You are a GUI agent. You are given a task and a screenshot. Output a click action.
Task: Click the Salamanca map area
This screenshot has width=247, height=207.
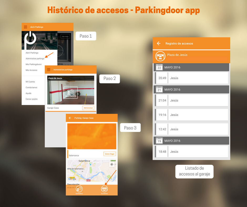coord(92,171)
